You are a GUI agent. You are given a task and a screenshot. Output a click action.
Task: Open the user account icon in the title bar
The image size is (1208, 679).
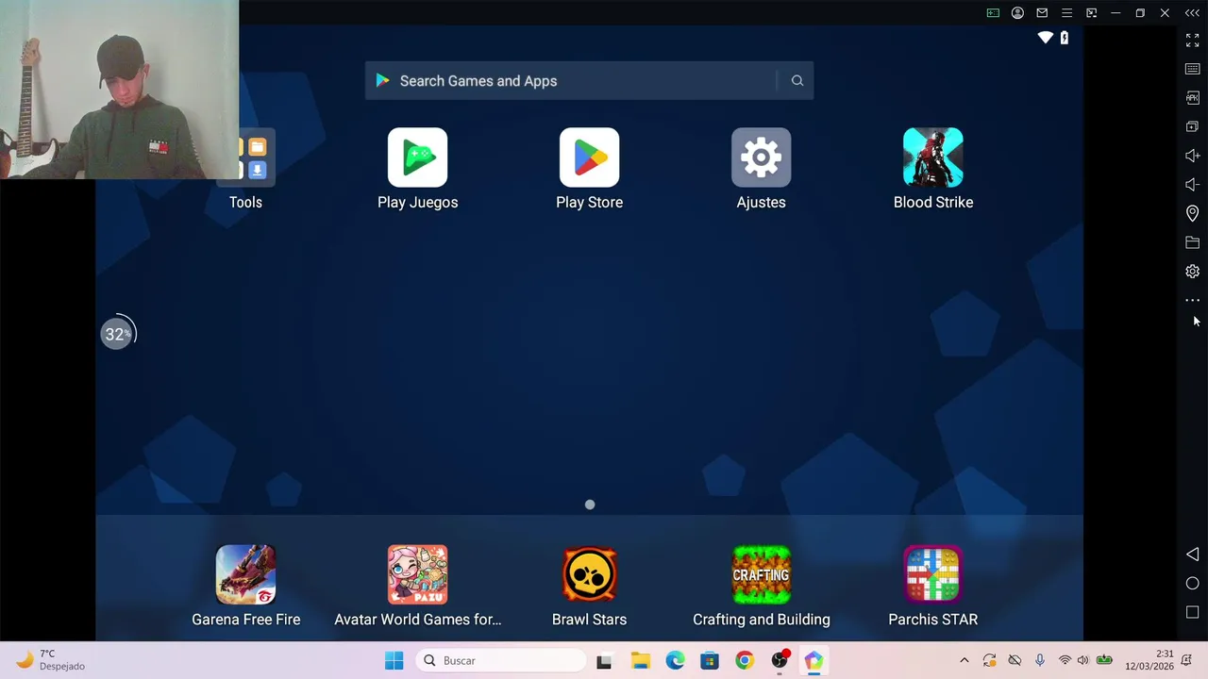1017,13
